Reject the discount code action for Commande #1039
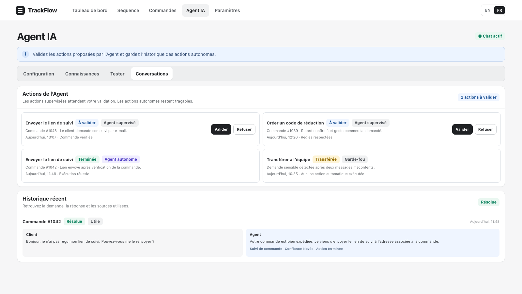 [485, 129]
